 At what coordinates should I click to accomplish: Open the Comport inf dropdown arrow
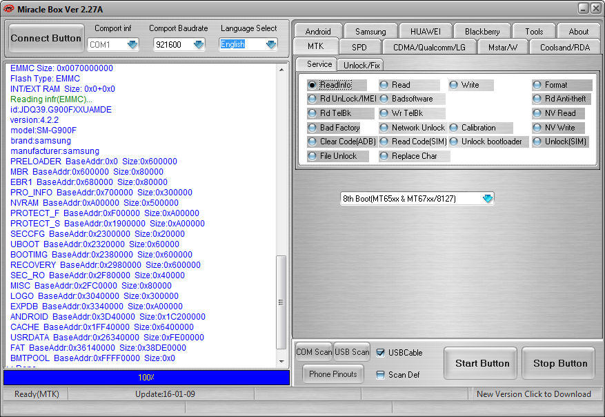click(132, 45)
